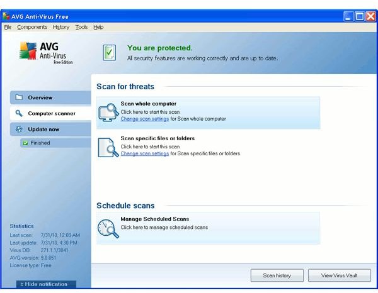
Task: Open View Virus Vault
Action: coord(340,275)
